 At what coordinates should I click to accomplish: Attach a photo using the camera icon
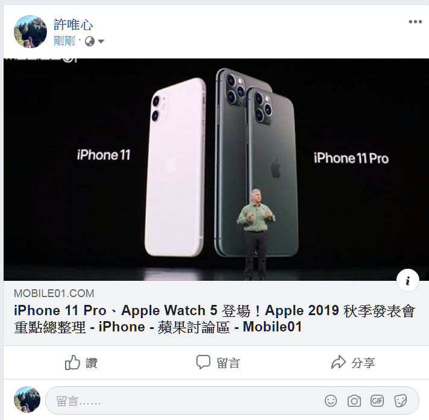pos(354,401)
